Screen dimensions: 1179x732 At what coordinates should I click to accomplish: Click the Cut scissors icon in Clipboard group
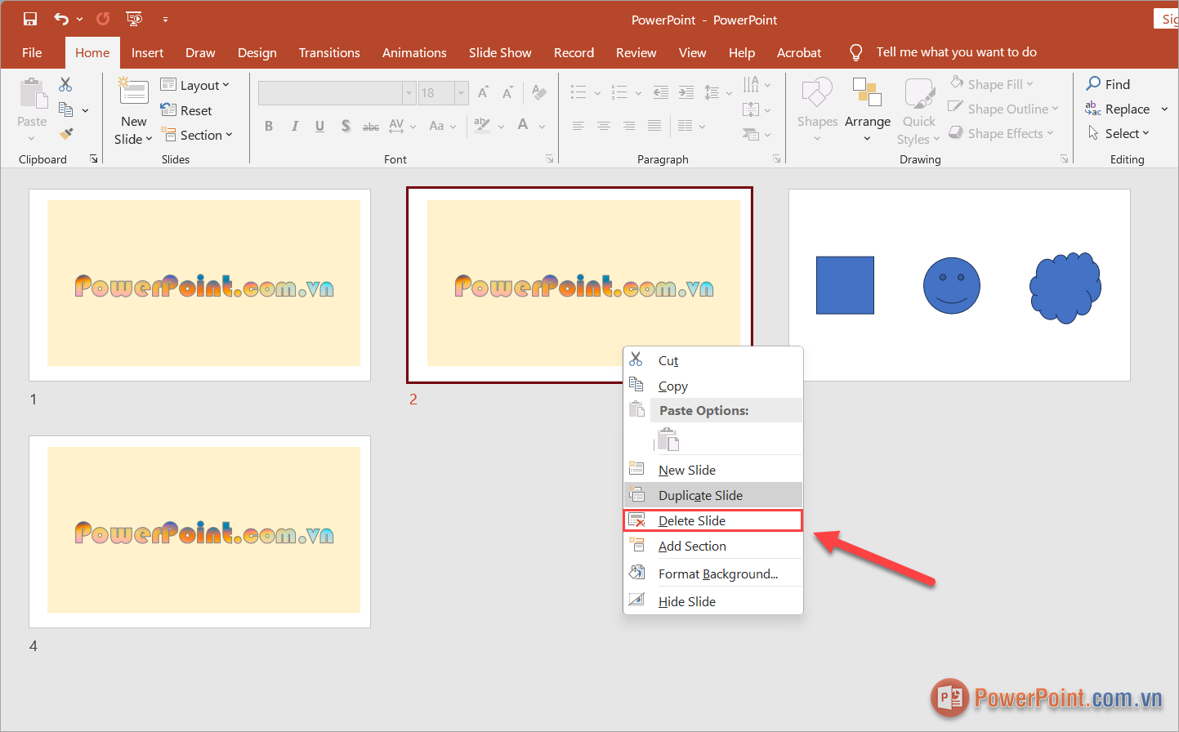[65, 84]
